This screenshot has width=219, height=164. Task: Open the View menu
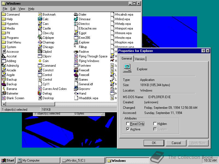(x=22, y=9)
